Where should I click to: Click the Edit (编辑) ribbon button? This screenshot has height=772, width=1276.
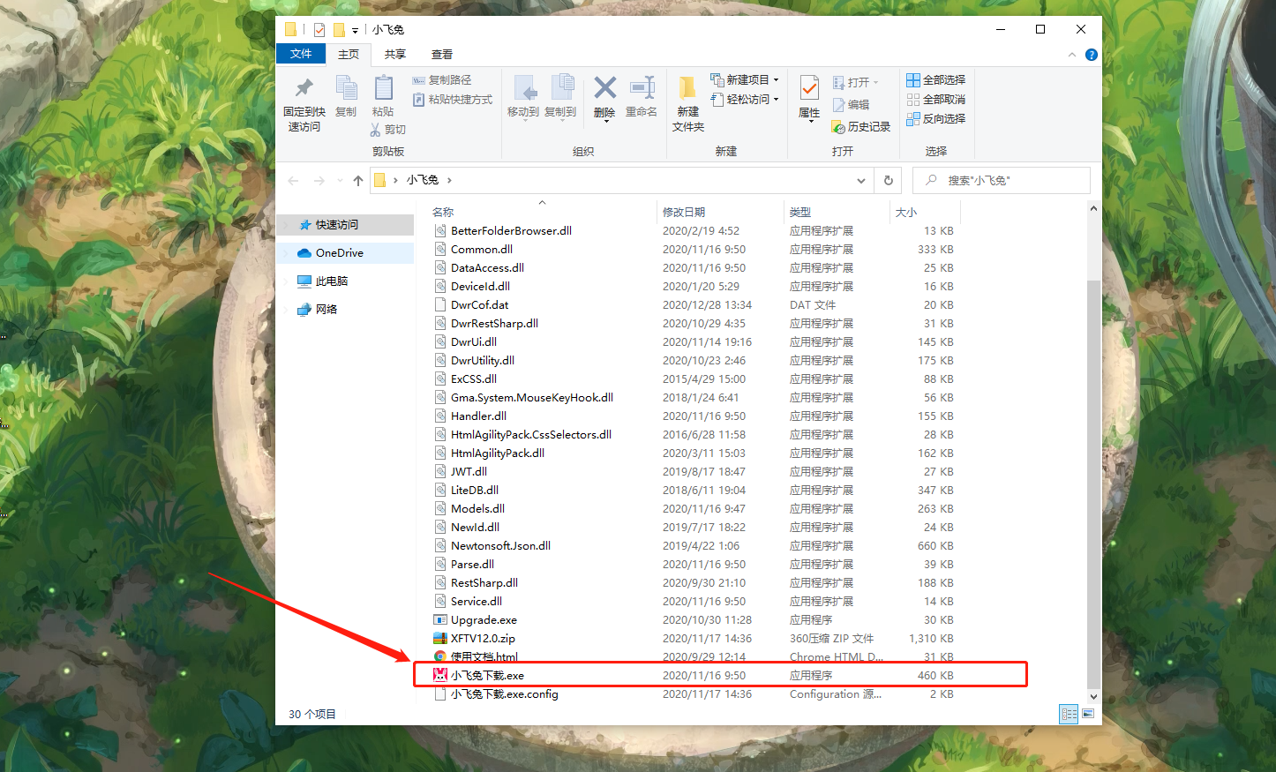[x=852, y=104]
